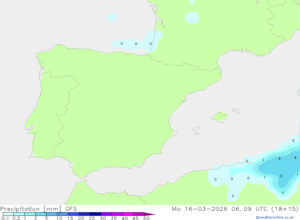Click the 'Precipitation [mm] GFS' title text
Viewport: 300px width, 220px height.
point(38,209)
